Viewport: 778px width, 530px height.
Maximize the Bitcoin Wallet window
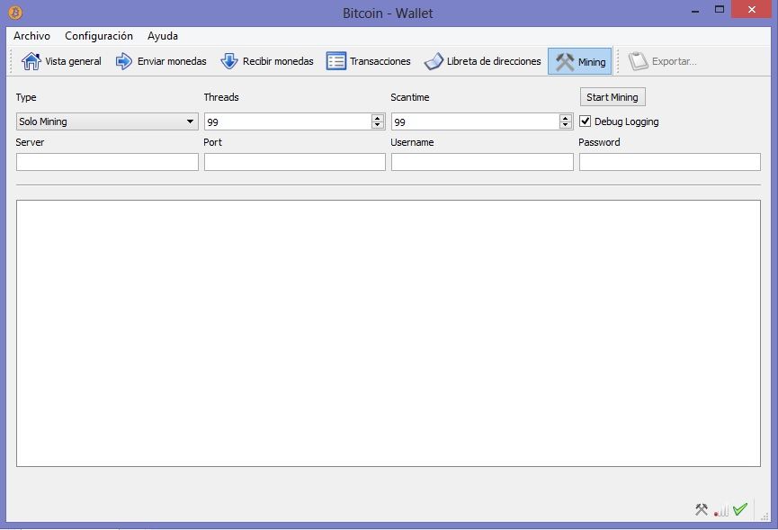pos(720,9)
